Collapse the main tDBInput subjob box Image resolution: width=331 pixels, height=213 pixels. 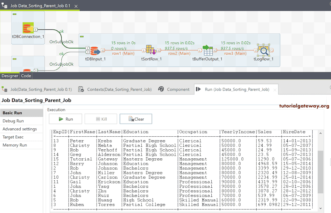[x=81, y=36]
